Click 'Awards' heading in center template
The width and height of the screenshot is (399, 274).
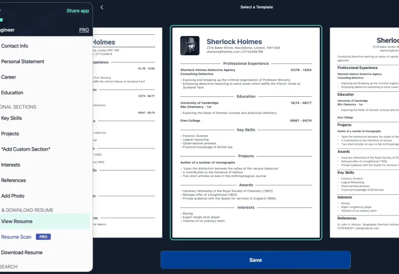point(246,185)
